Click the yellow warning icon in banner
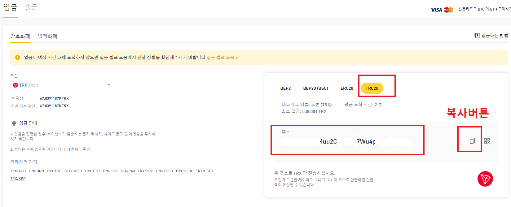 tap(18, 58)
